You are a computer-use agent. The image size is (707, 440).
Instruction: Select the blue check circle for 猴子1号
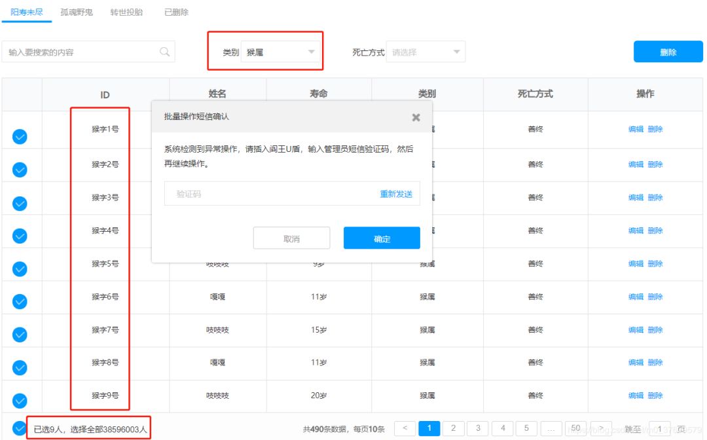[20, 136]
